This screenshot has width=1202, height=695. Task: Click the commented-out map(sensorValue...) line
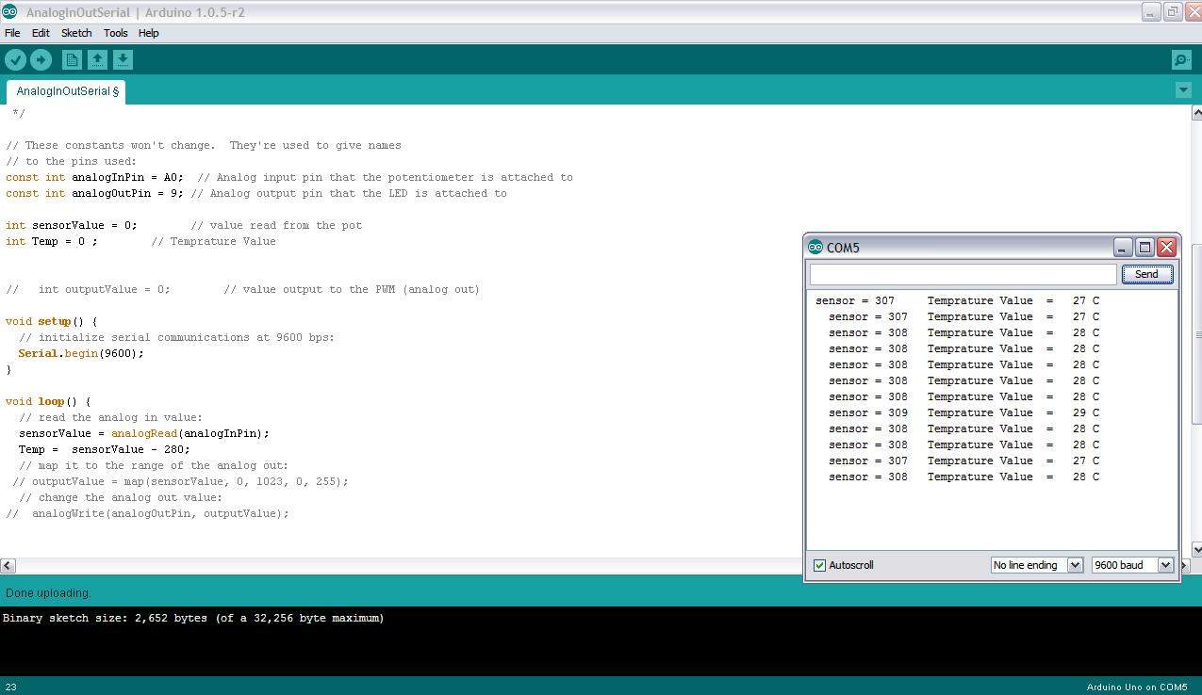coord(180,481)
